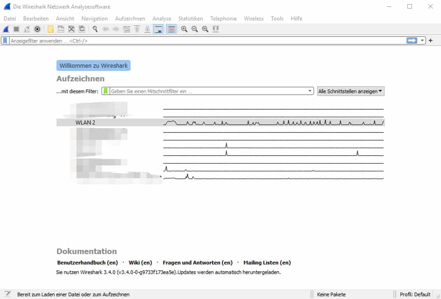The image size is (441, 299).
Task: Open a capture file with the yellow folder icon
Action: click(50, 29)
